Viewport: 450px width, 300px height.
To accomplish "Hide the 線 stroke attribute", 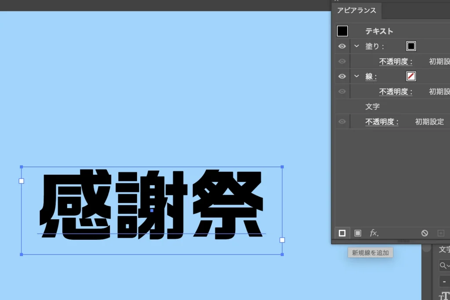I will 342,76.
